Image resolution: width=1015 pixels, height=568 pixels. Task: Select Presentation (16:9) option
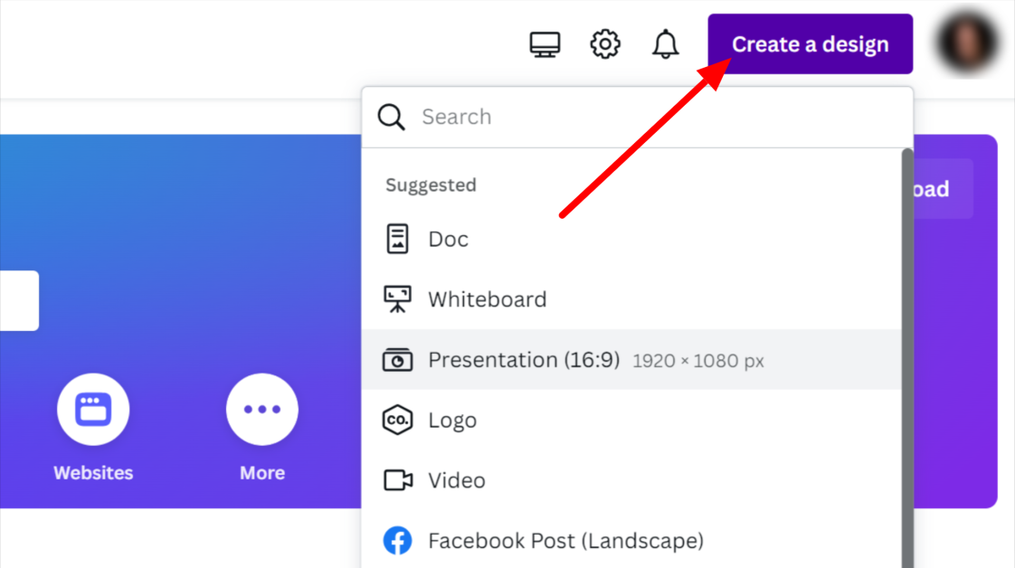631,359
